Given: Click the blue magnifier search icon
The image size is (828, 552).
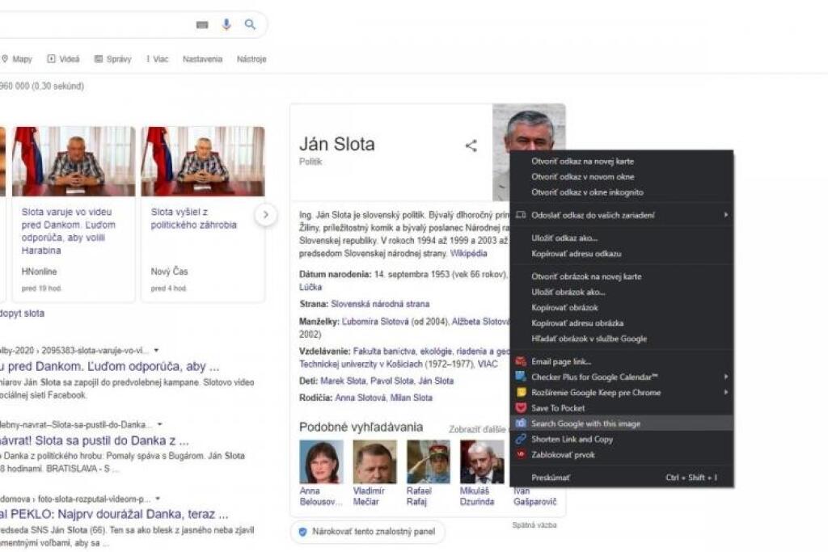Looking at the screenshot, I should coord(251,24).
